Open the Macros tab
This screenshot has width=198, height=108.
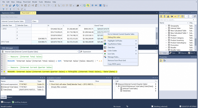[x=182, y=53]
